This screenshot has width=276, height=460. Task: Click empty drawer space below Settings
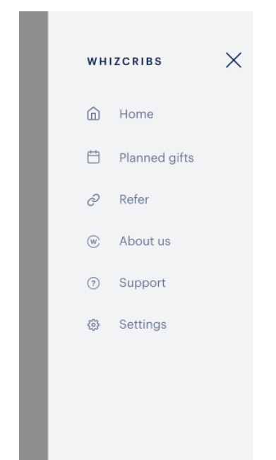click(150, 396)
